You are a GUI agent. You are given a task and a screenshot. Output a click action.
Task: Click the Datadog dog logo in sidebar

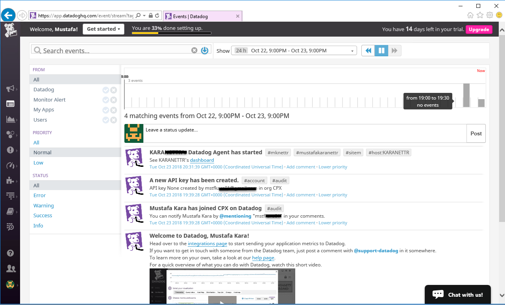click(11, 30)
